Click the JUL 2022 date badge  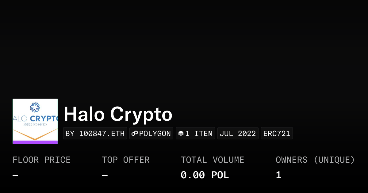click(x=238, y=134)
